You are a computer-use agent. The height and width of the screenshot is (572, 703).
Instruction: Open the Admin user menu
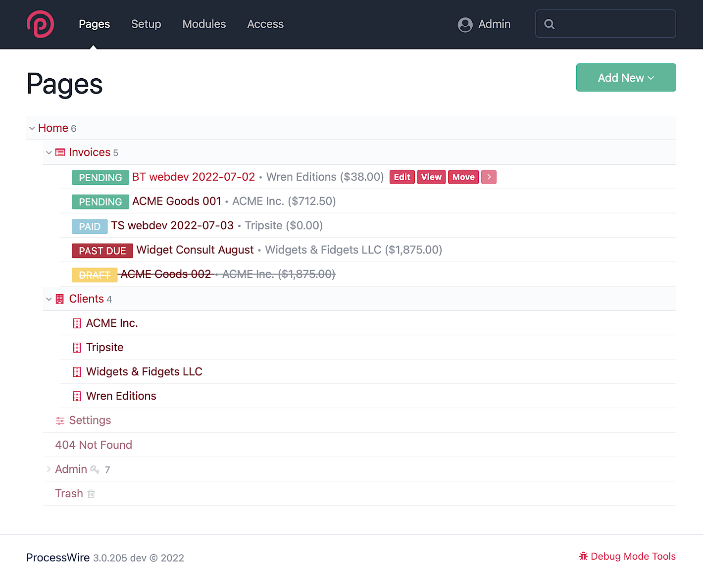(484, 24)
